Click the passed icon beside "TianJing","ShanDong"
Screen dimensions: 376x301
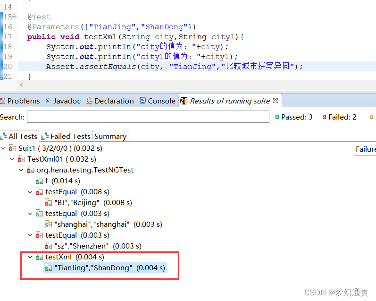(x=48, y=267)
